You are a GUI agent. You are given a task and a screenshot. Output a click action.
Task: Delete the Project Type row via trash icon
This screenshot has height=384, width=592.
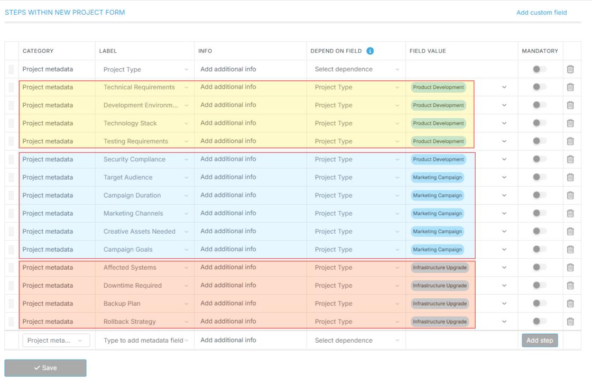coord(570,69)
